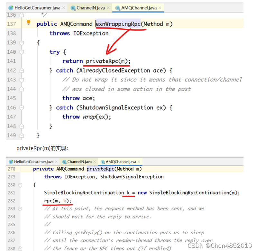This screenshot has height=251, width=257.
Task: Collapse the method body fold marker on line 139
Action: pos(22,43)
